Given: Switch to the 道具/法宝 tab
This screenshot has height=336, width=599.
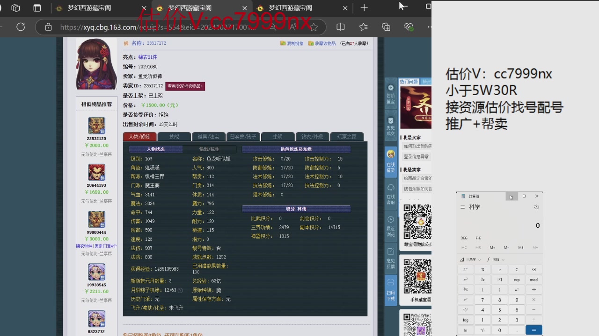Looking at the screenshot, I should [x=209, y=137].
